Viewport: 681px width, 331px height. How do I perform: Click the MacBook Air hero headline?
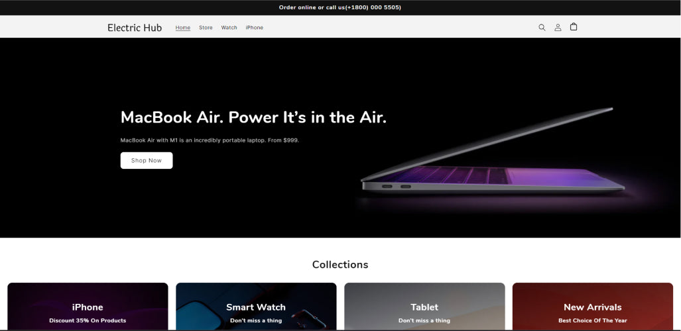tap(253, 117)
